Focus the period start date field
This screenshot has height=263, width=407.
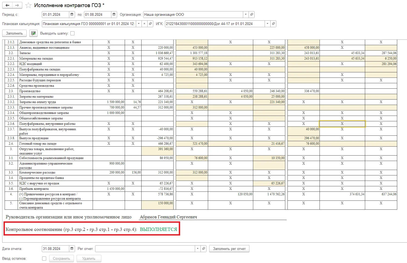(56, 15)
